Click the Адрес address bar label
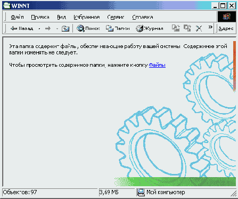The width and height of the screenshot is (238, 199). (x=226, y=28)
